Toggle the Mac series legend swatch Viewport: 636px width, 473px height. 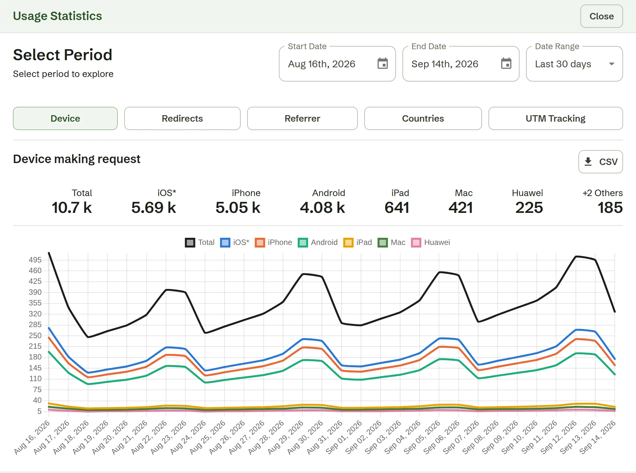[x=383, y=242]
